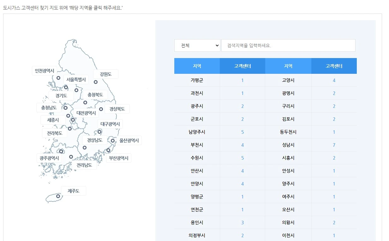This screenshot has height=241, width=389.
Task: Open 남양주시 customer center count 5
Action: (242, 132)
